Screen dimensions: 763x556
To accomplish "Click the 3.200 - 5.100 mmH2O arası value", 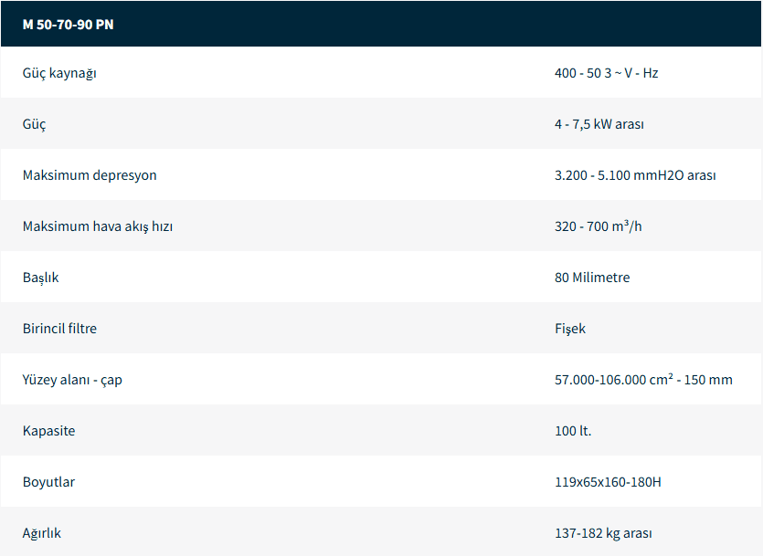I will pos(634,175).
